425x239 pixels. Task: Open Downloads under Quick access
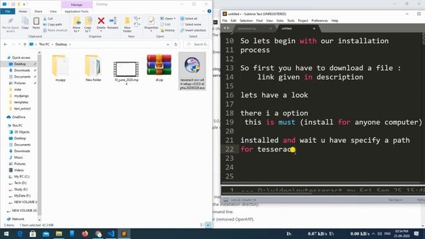click(x=22, y=70)
